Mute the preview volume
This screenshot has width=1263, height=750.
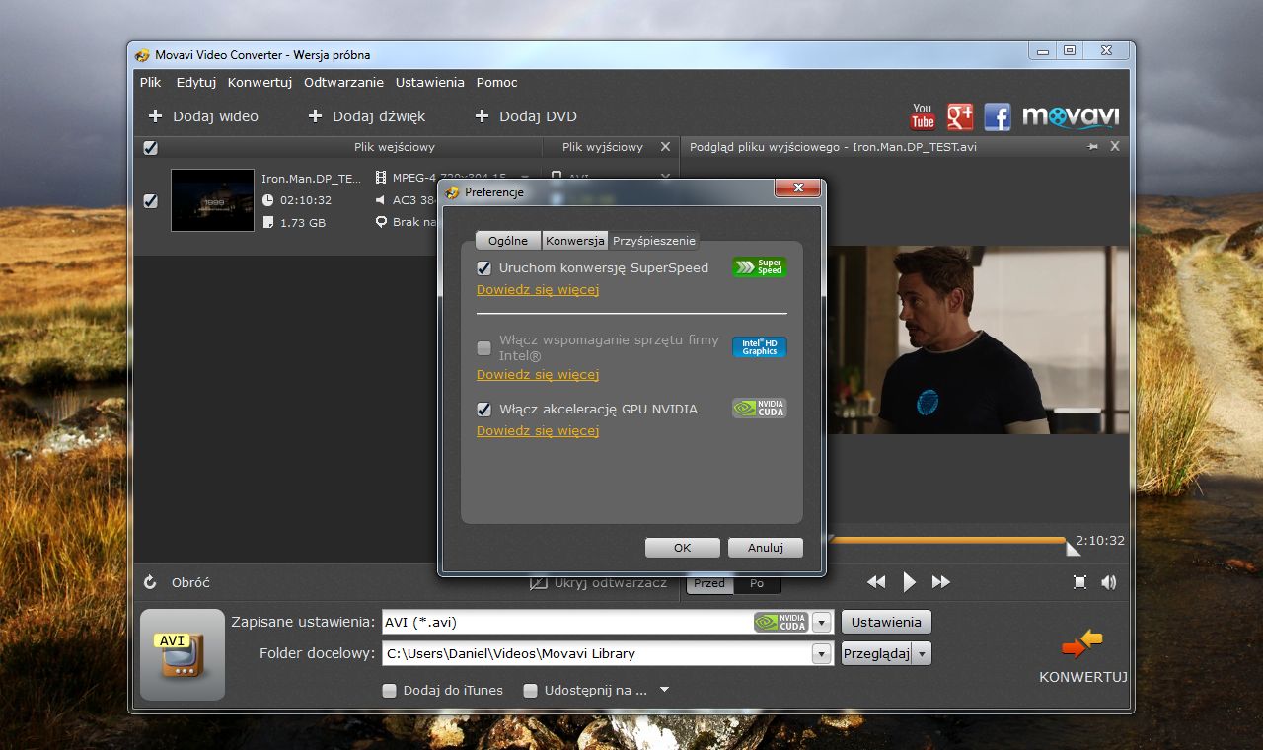(1109, 582)
